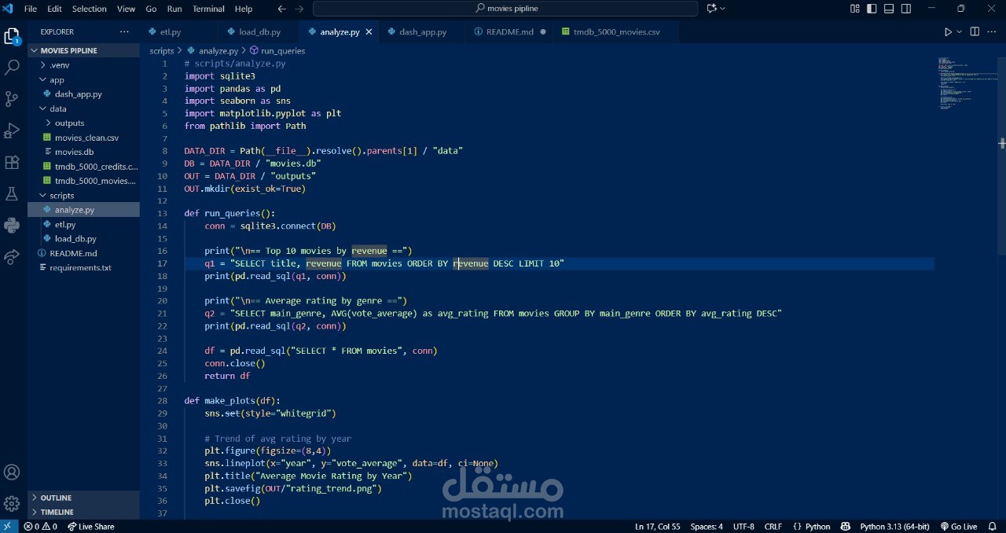The width and height of the screenshot is (1006, 533).
Task: Open the Copilot status icon in the status bar
Action: click(x=846, y=527)
